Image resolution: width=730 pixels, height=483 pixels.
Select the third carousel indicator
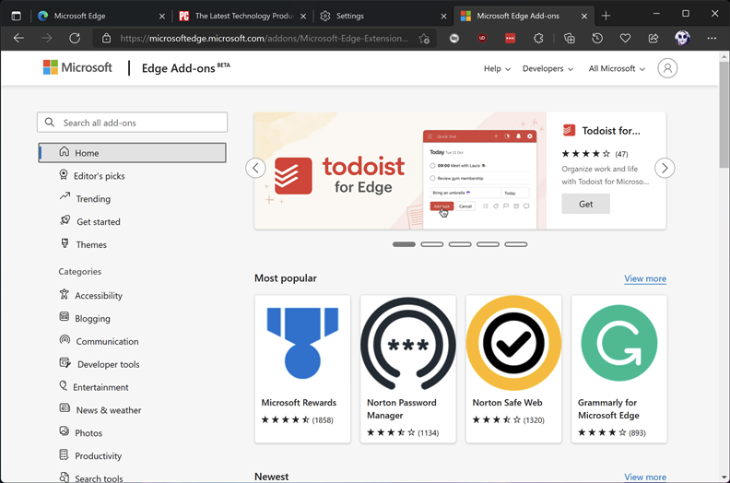click(x=460, y=244)
